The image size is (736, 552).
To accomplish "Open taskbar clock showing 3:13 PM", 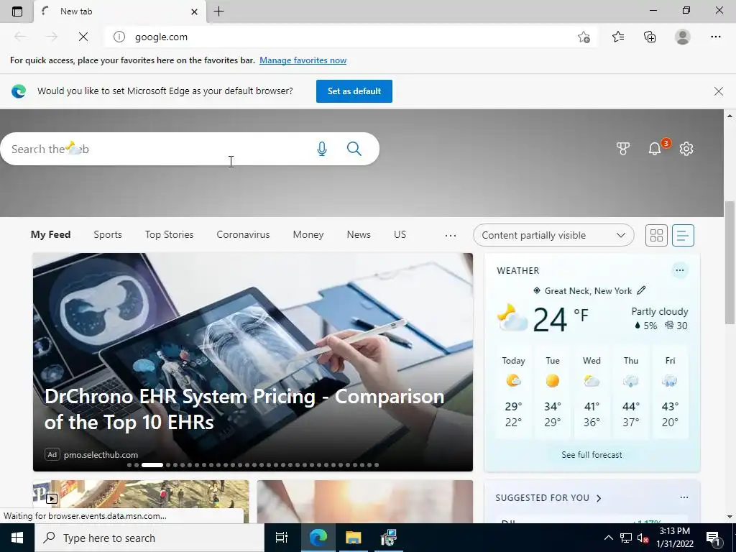I will tap(674, 538).
